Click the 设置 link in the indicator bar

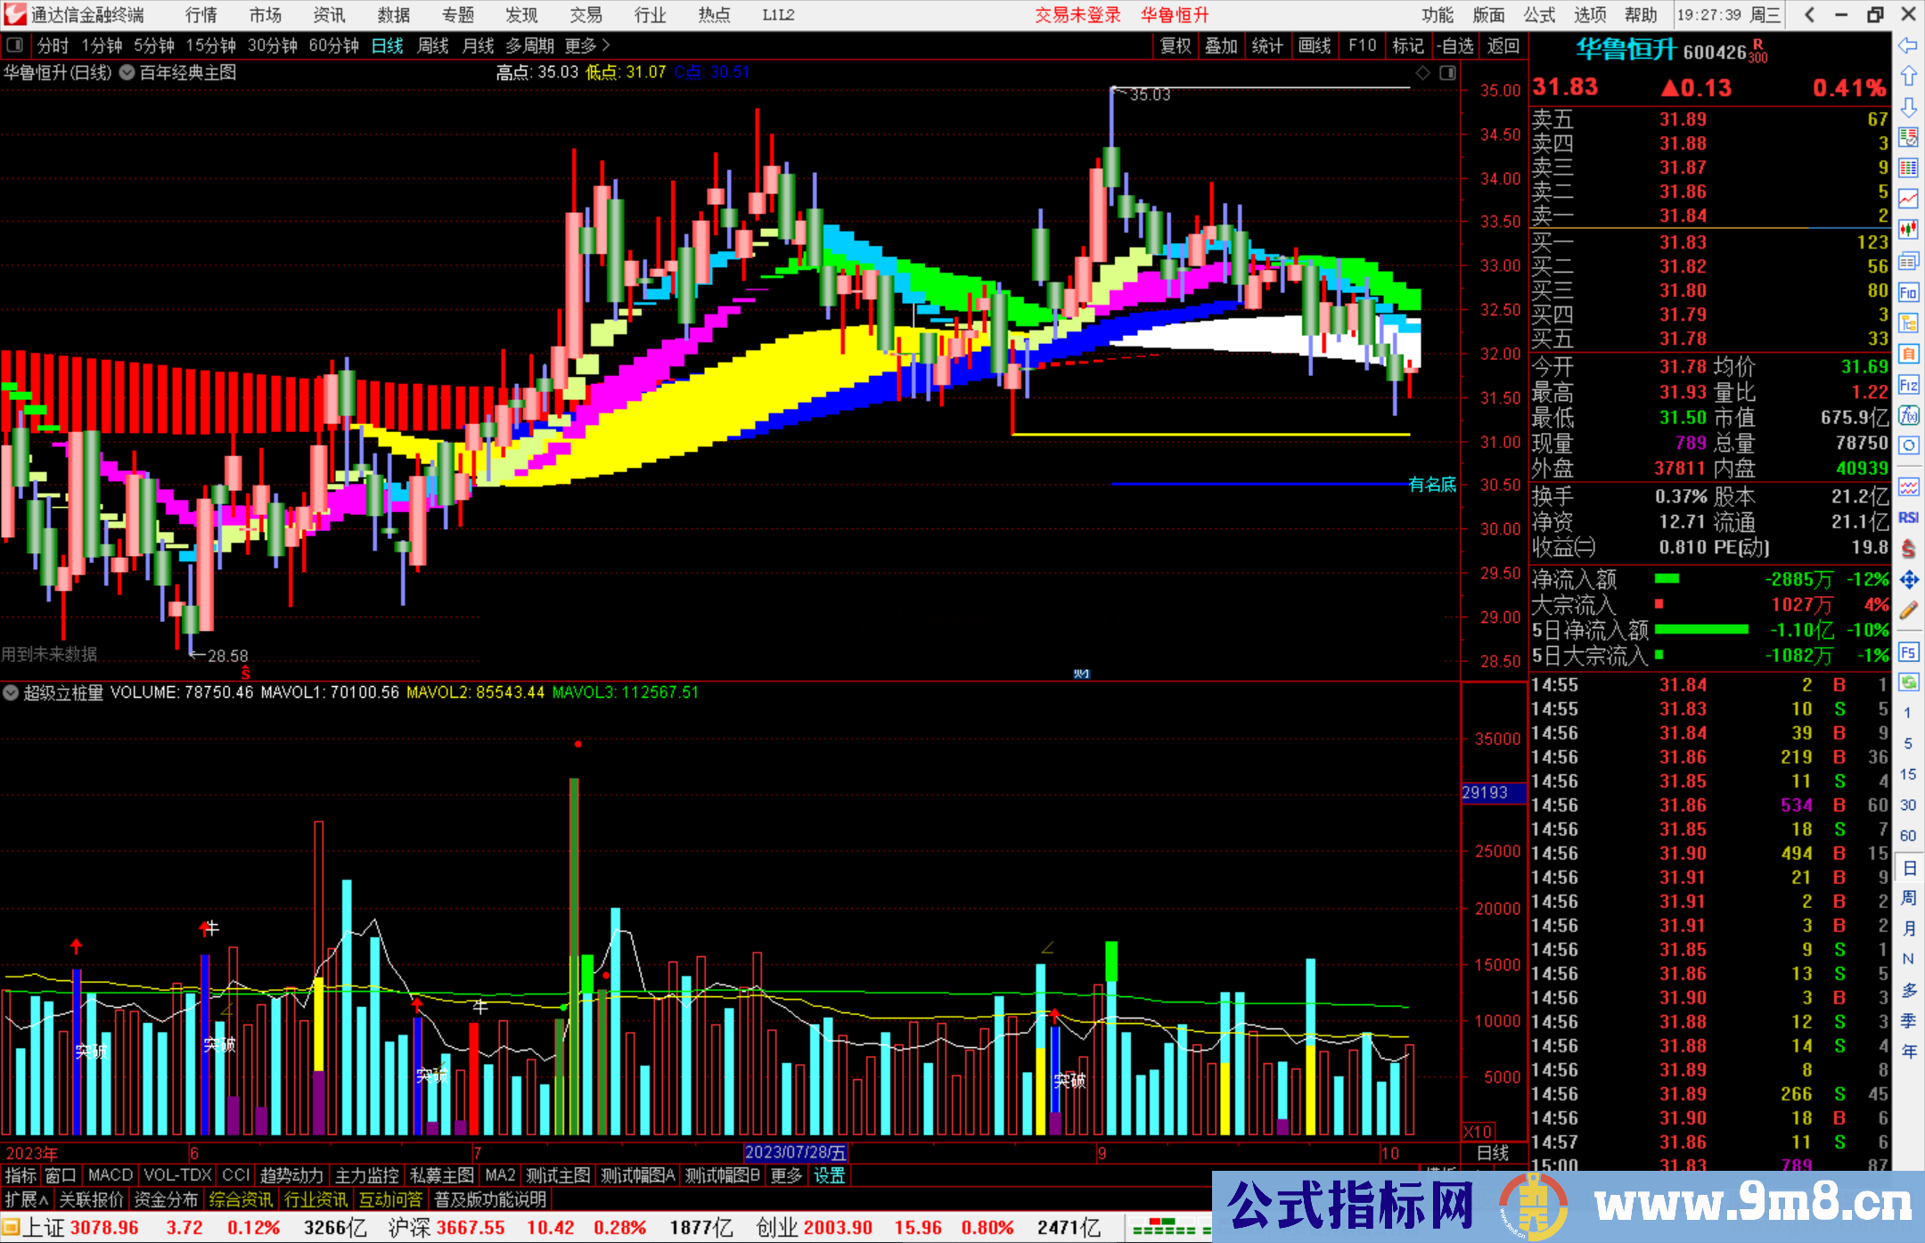(829, 1175)
